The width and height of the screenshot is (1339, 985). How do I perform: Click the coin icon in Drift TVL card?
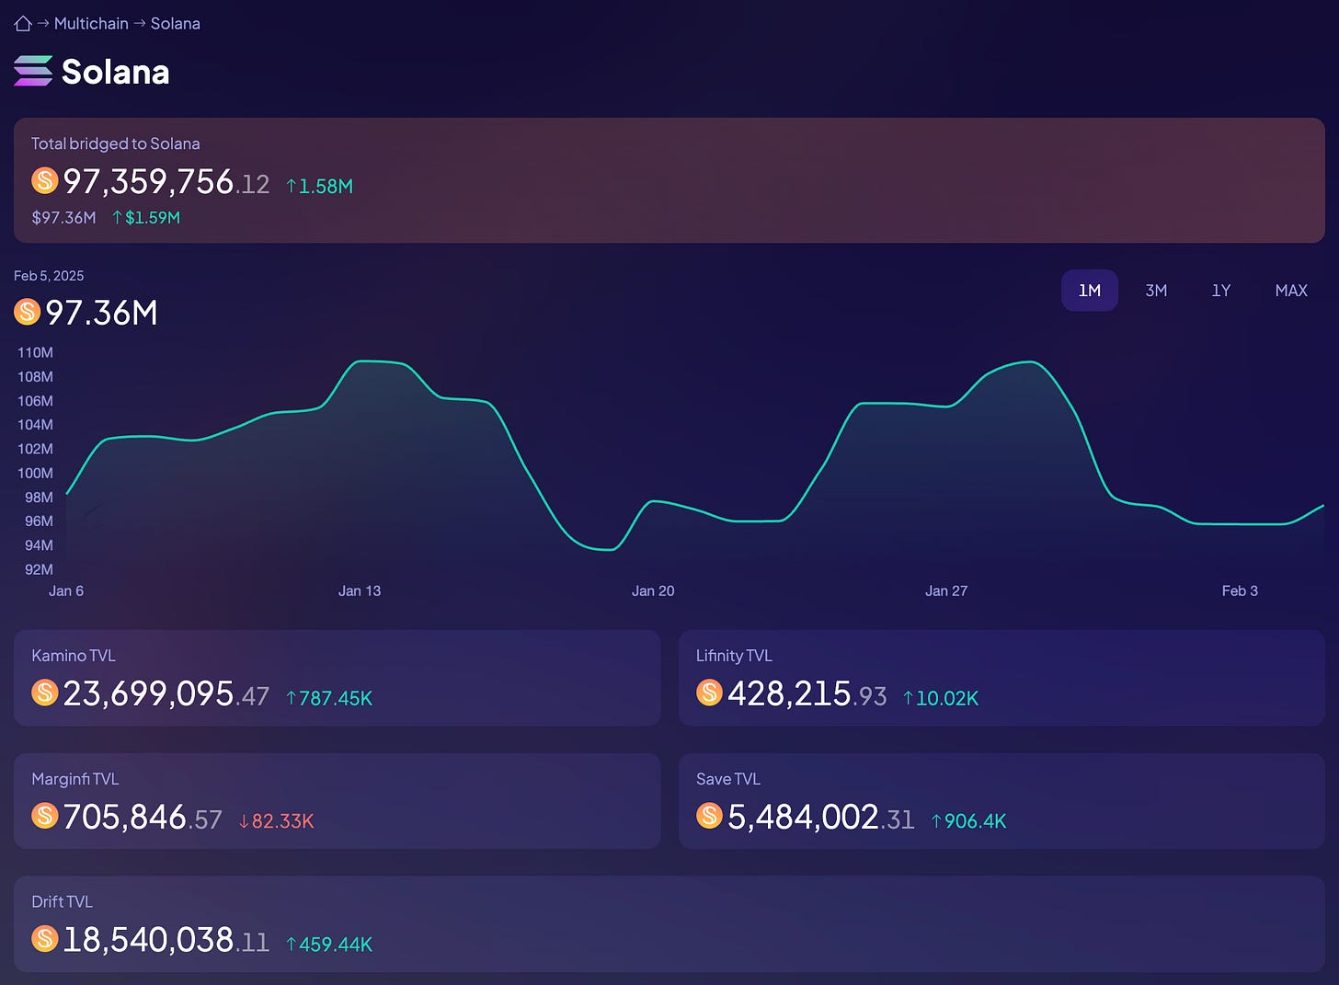[x=45, y=938]
